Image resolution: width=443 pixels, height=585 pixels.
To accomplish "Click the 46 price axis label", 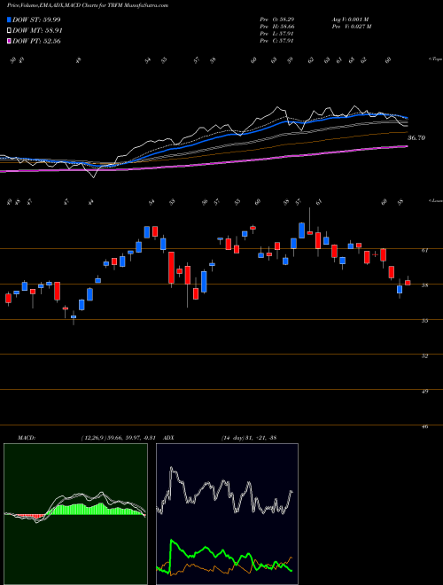I will pyautogui.click(x=424, y=426).
